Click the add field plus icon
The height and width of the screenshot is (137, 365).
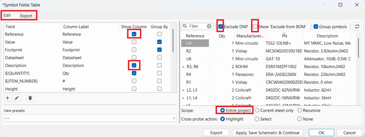coord(8,98)
